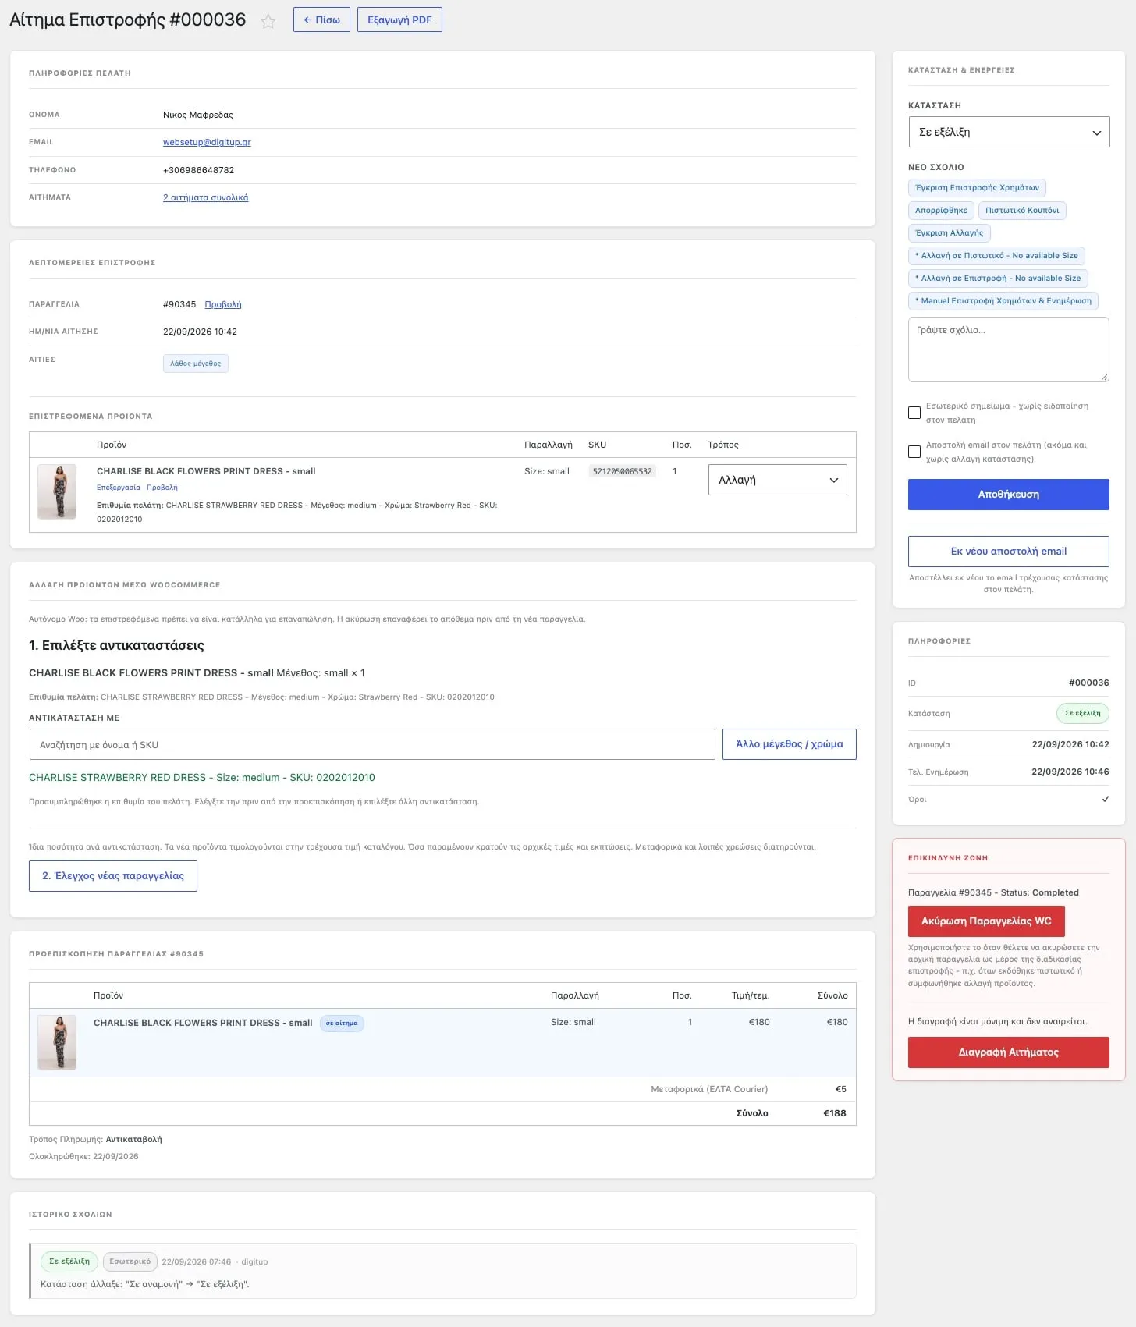Export the request with Εξαγωγή PDF
Image resolution: width=1136 pixels, height=1327 pixels.
(399, 20)
